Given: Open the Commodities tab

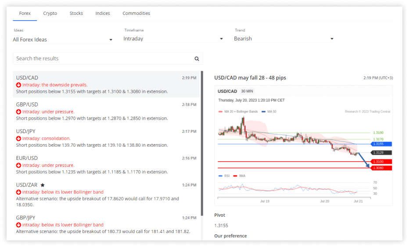Looking at the screenshot, I should pyautogui.click(x=136, y=14).
